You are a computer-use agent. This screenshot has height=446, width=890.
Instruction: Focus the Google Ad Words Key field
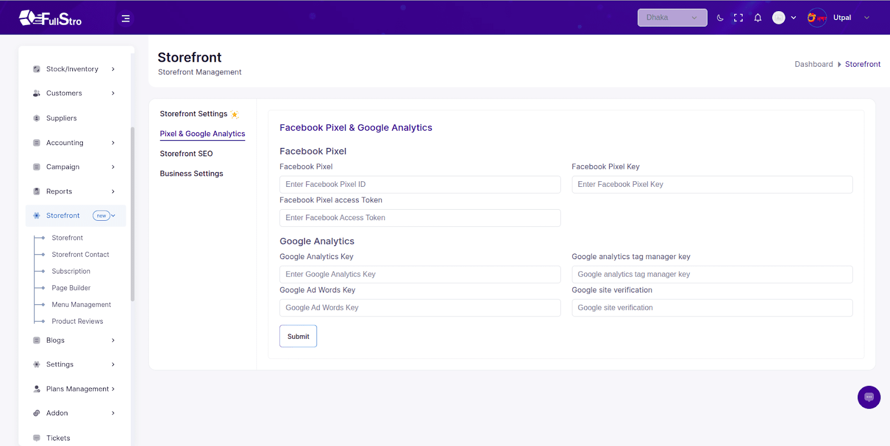tap(420, 308)
